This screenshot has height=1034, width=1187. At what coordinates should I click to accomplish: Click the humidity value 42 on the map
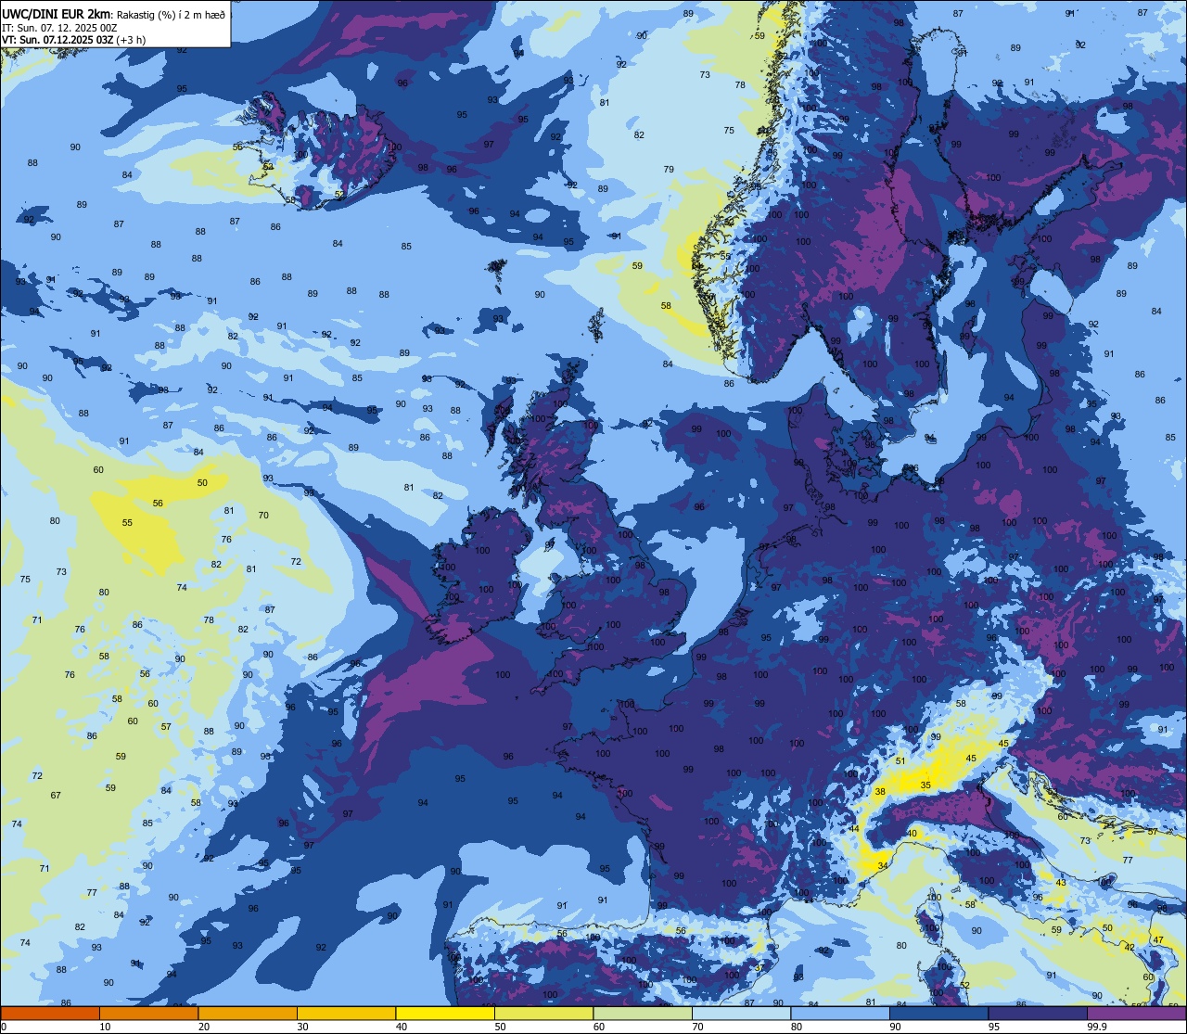(1130, 947)
